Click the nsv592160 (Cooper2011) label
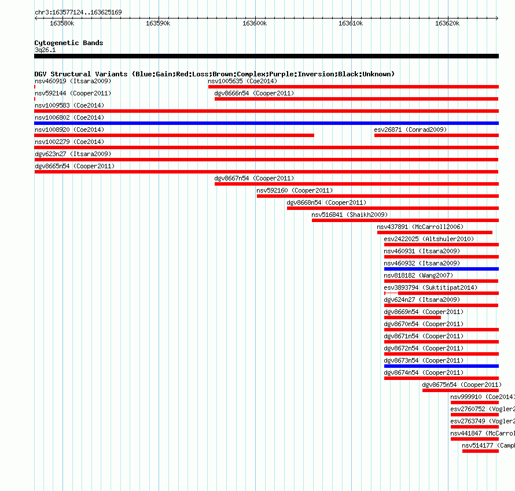515x491 pixels. point(295,190)
